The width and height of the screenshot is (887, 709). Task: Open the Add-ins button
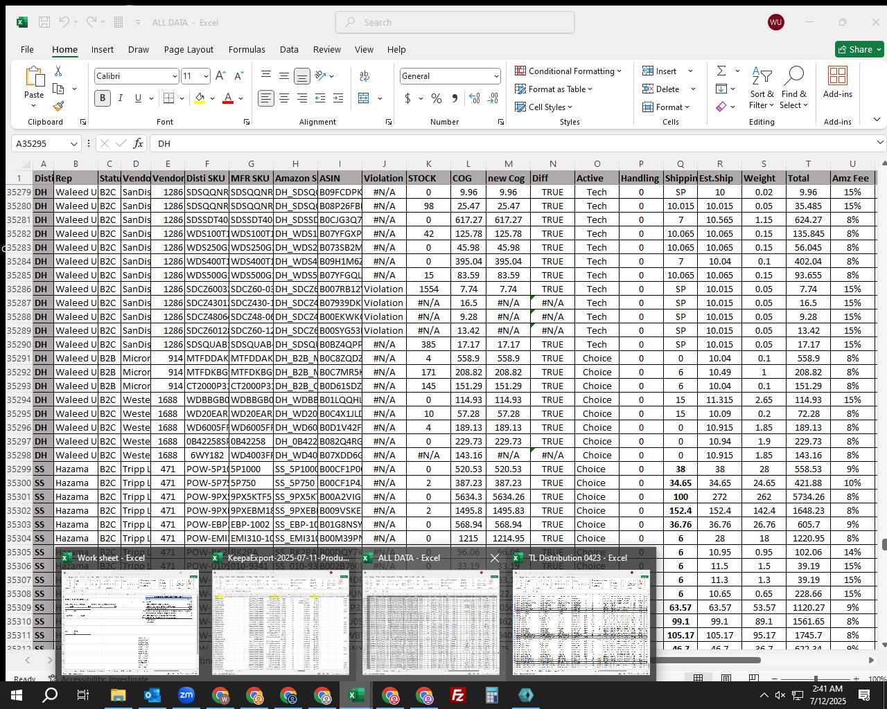(838, 82)
